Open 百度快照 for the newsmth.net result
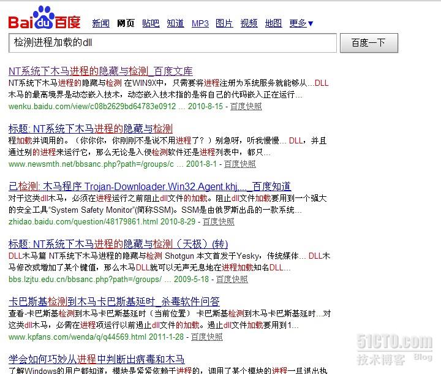The height and width of the screenshot is (374, 441). tap(240, 164)
